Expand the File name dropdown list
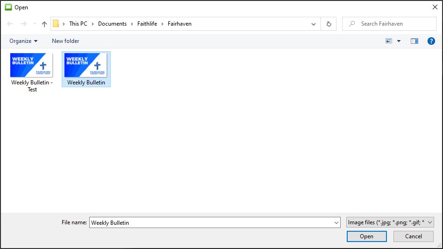This screenshot has width=443, height=249. coord(336,222)
